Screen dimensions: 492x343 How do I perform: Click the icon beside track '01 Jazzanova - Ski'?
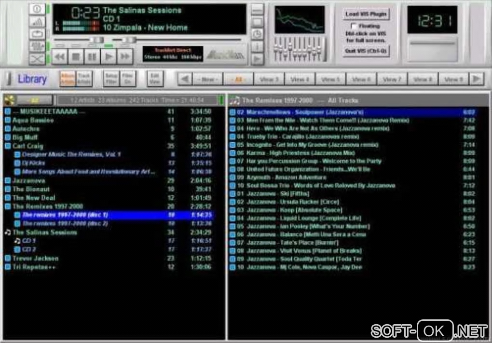pyautogui.click(x=232, y=193)
